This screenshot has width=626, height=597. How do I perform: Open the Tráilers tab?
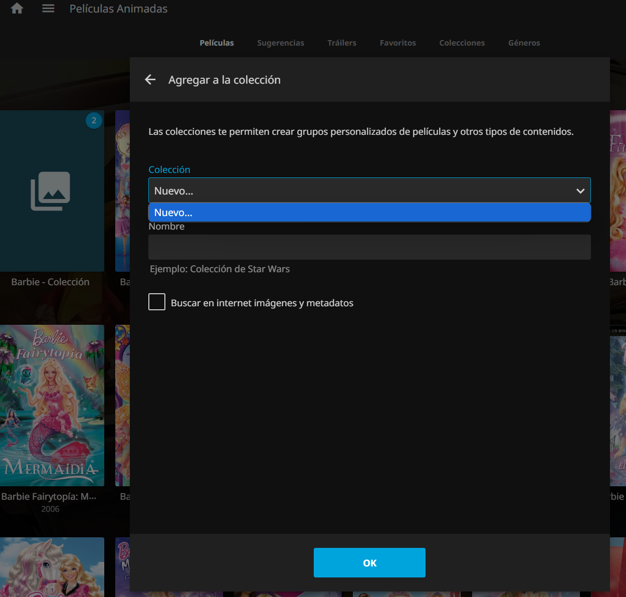[342, 43]
